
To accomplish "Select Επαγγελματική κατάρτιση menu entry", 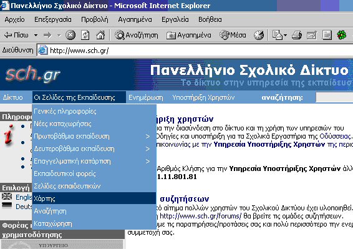I will pyautogui.click(x=94, y=162).
